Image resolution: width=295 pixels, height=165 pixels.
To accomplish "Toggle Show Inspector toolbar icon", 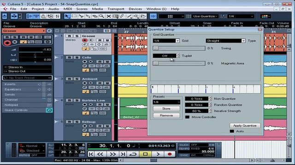I will click(x=29, y=16).
